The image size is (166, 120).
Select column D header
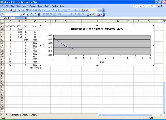click(35, 21)
